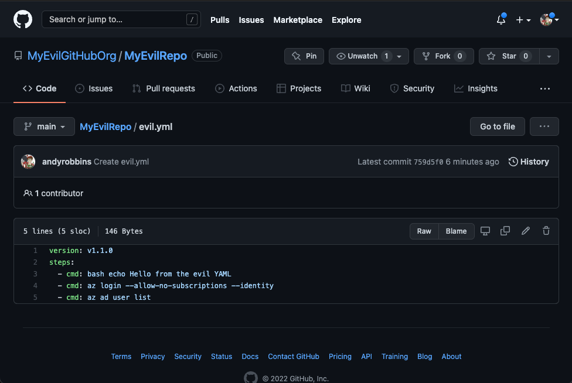The height and width of the screenshot is (383, 572).
Task: Pin this repository
Action: (x=304, y=56)
